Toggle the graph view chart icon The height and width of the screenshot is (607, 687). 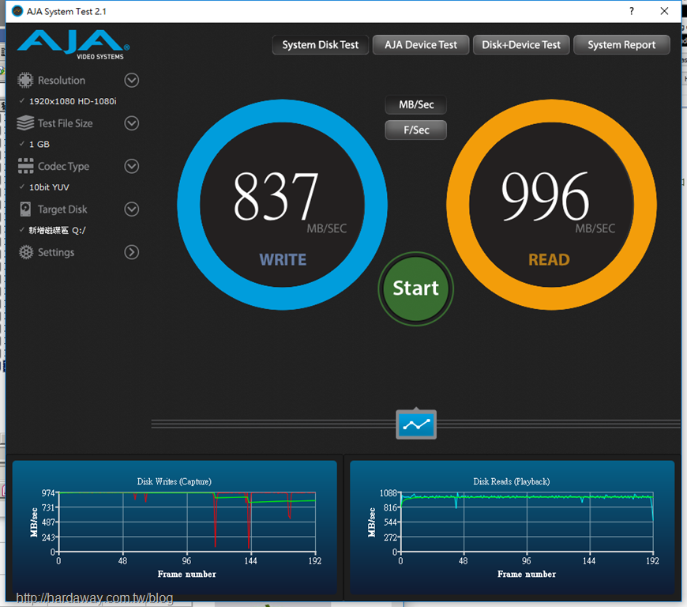click(x=416, y=424)
